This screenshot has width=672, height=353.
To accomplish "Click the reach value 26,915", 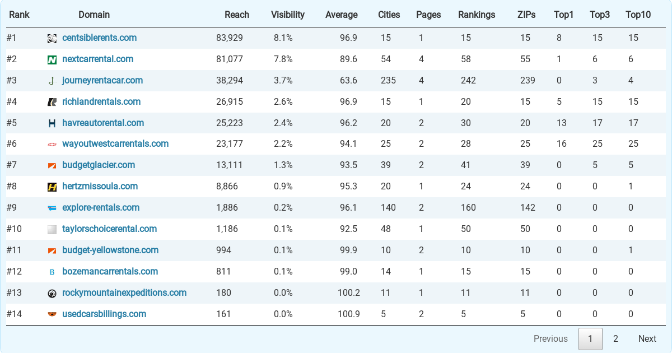I will pyautogui.click(x=230, y=101).
